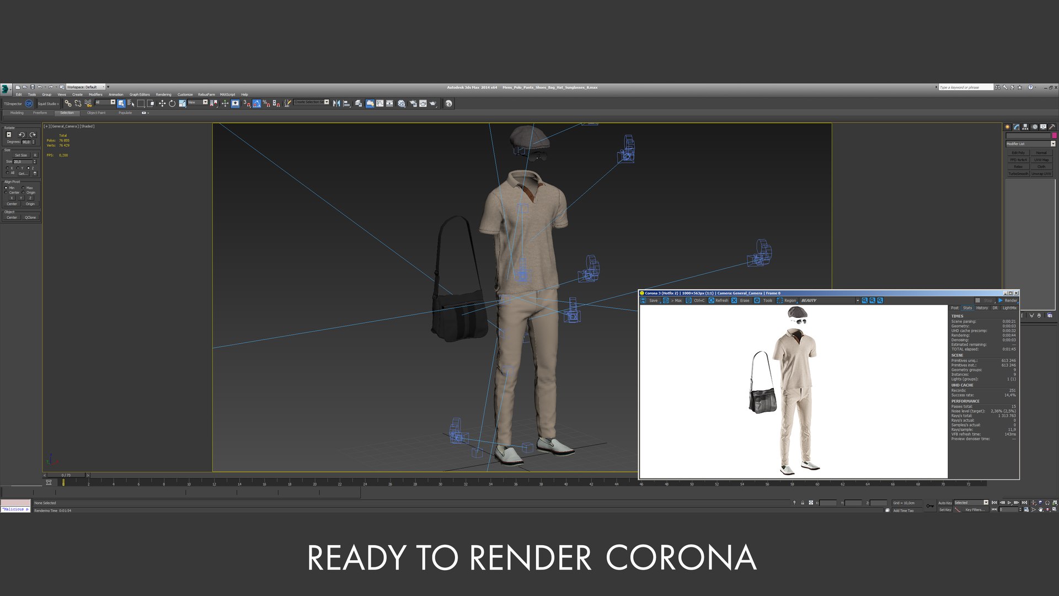
Task: Open the Curve Editor icon
Action: coord(379,103)
